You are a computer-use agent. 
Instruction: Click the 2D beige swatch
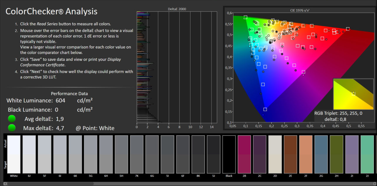[x=275, y=154]
